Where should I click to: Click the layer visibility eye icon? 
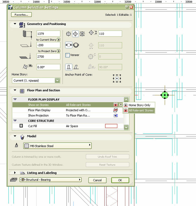coord(23,180)
